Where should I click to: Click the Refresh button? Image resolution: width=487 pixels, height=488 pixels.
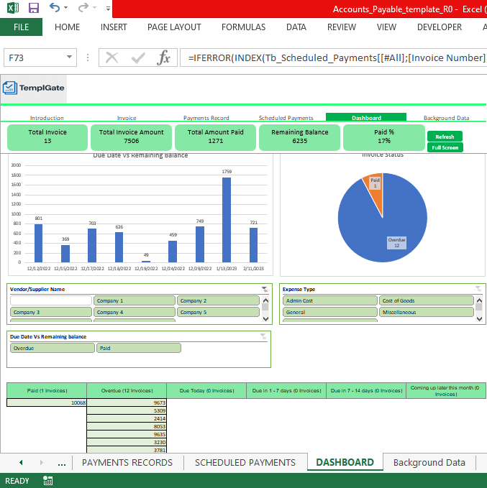point(445,137)
